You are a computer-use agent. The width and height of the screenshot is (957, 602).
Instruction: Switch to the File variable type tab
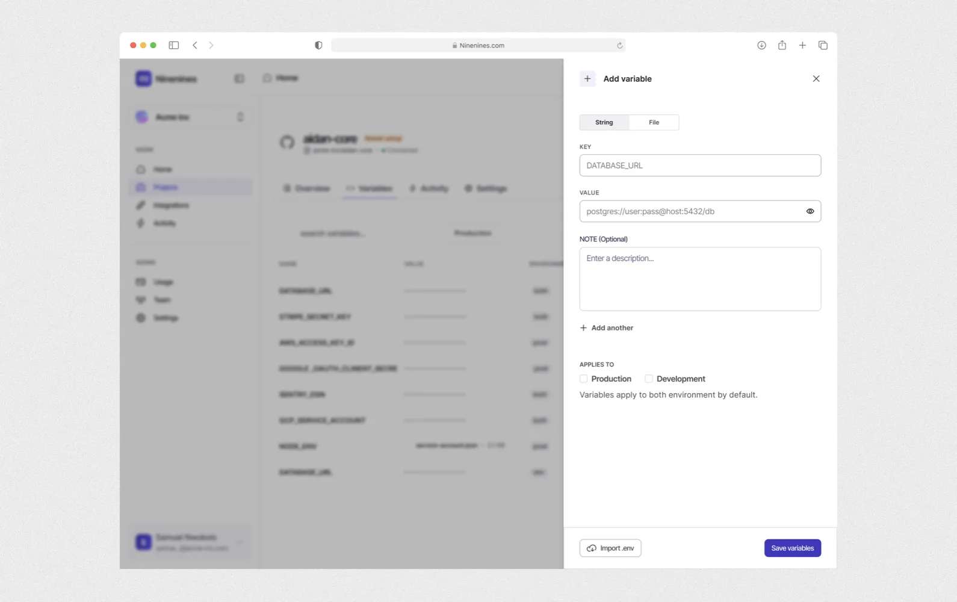[x=654, y=122]
